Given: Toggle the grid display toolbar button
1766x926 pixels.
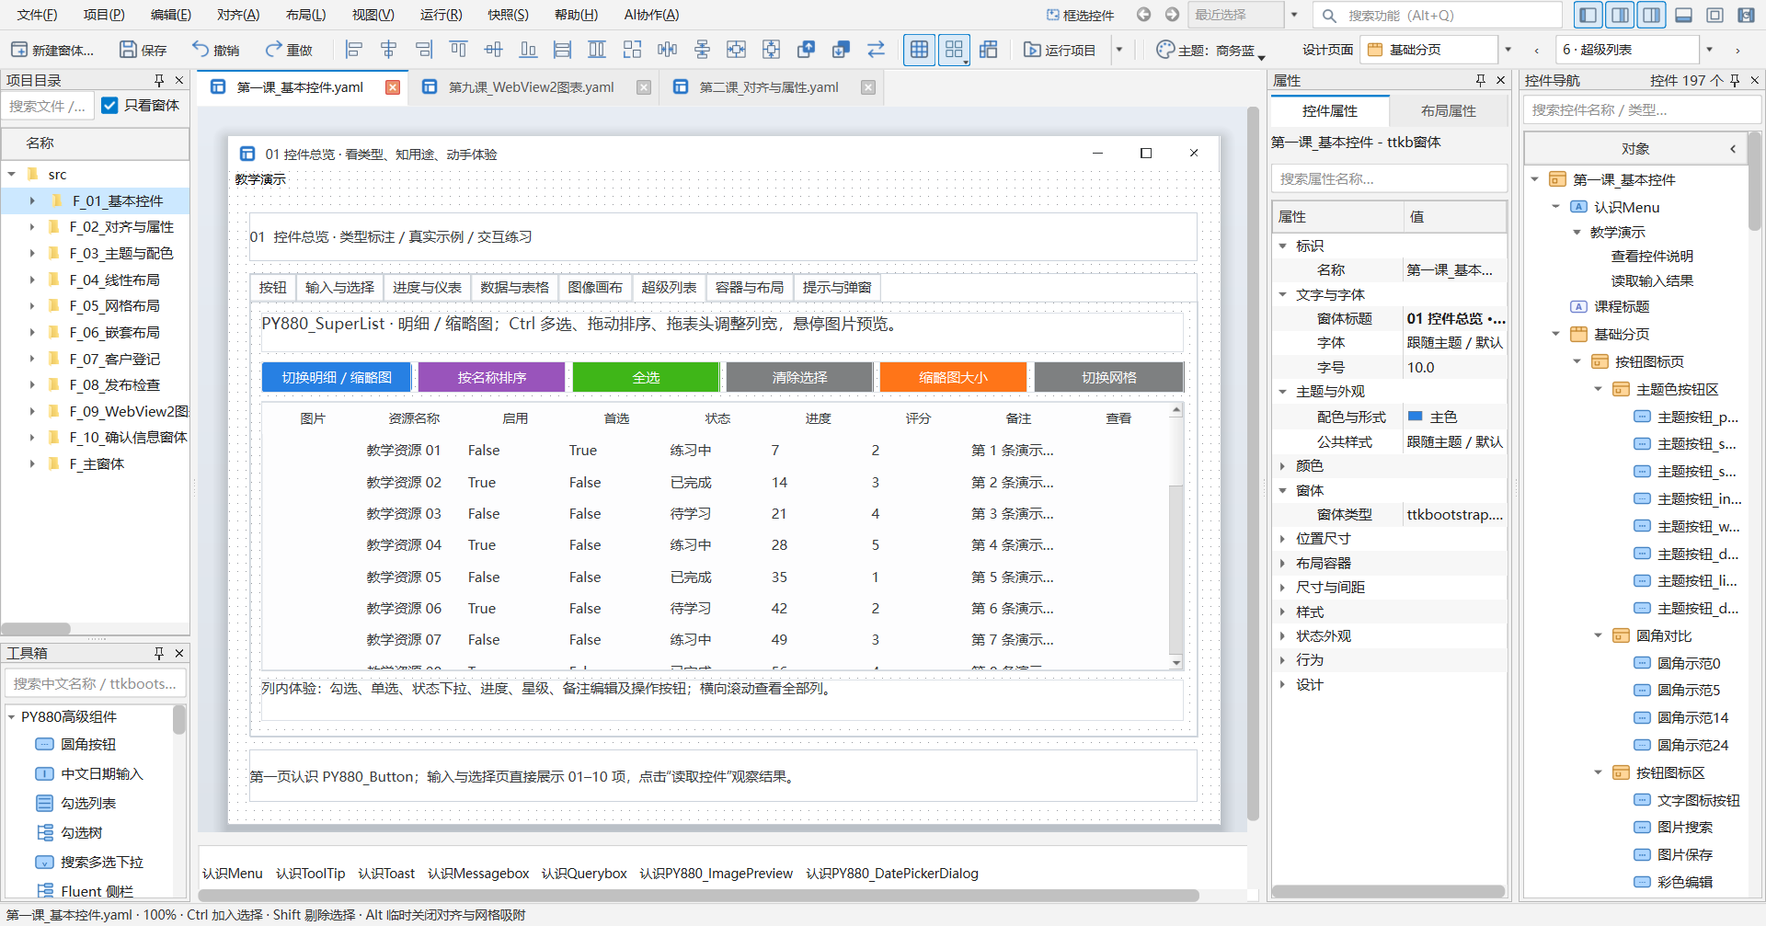Looking at the screenshot, I should tap(919, 50).
